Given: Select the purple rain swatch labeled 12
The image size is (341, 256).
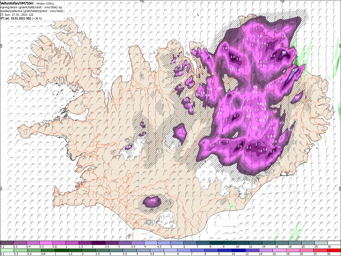Looking at the screenshot, I should 252,250.
